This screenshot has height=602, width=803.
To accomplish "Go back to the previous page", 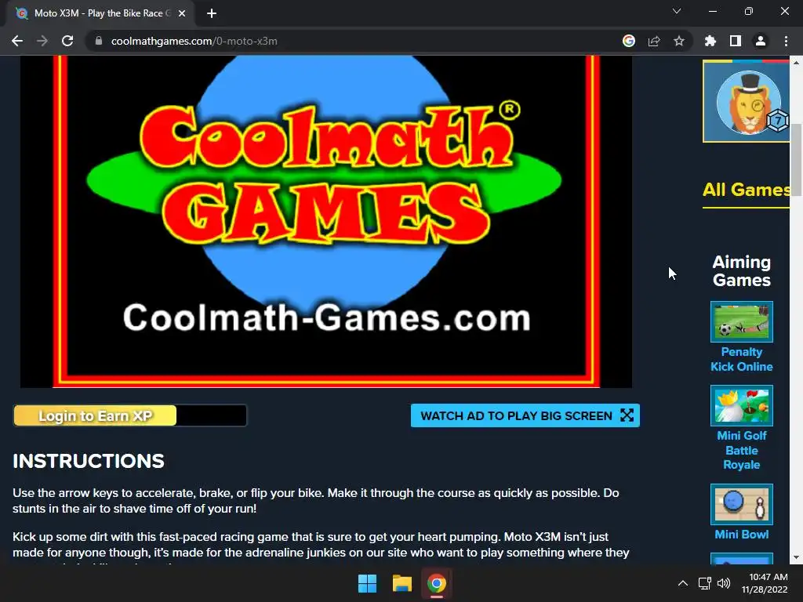I will (17, 41).
